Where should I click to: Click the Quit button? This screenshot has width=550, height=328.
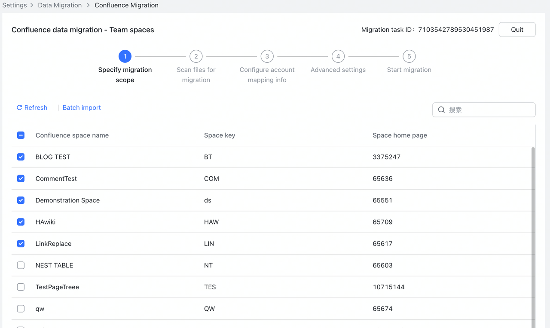(x=517, y=29)
